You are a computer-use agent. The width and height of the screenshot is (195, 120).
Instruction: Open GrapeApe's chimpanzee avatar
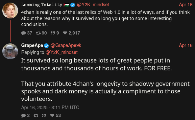tap(10, 51)
